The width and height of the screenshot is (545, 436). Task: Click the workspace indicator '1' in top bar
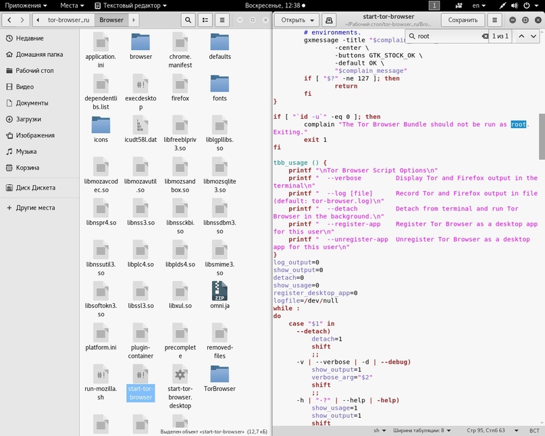[434, 5]
